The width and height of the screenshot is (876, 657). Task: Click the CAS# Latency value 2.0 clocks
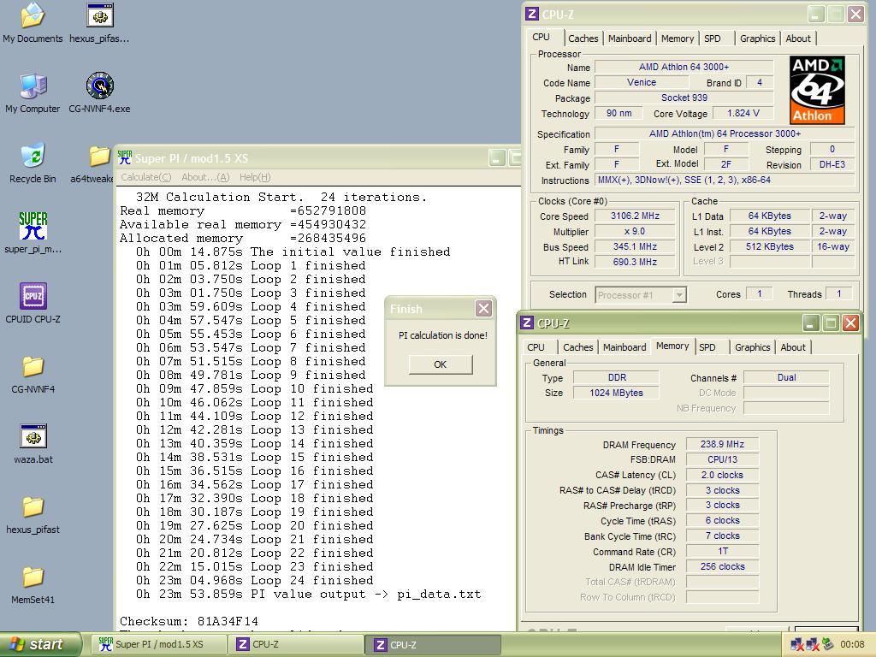(722, 475)
